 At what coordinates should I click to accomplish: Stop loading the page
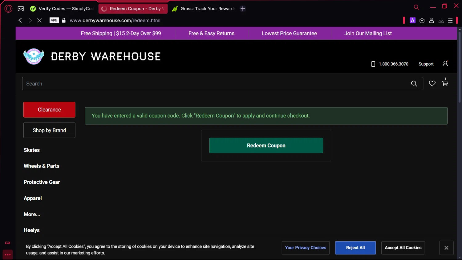[x=39, y=20]
